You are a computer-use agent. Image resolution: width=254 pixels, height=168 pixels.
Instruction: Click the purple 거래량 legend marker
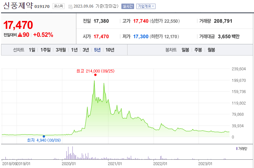(x=237, y=148)
